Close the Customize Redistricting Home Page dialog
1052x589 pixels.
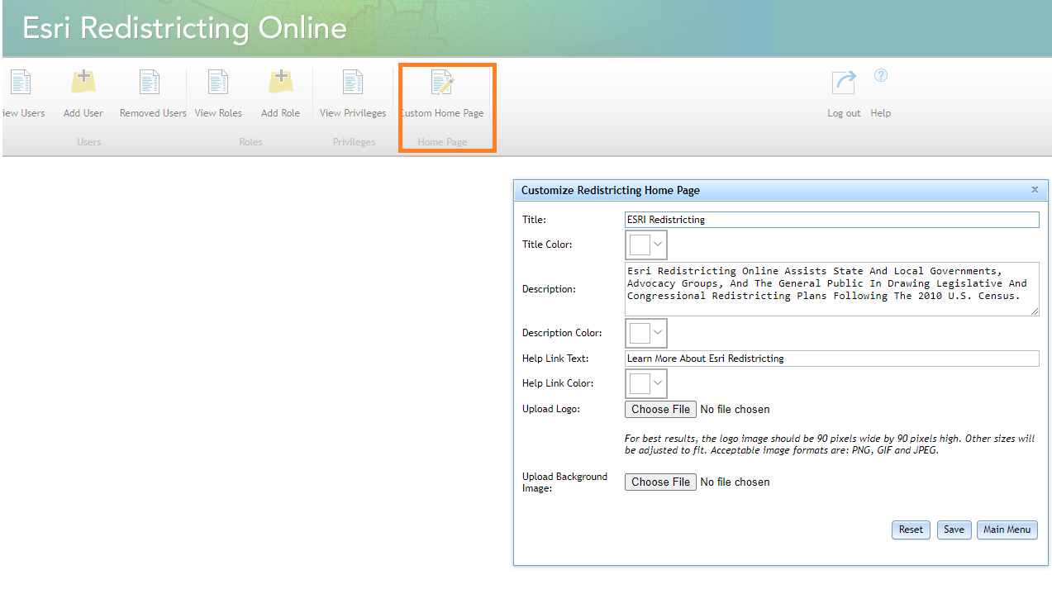click(1035, 189)
